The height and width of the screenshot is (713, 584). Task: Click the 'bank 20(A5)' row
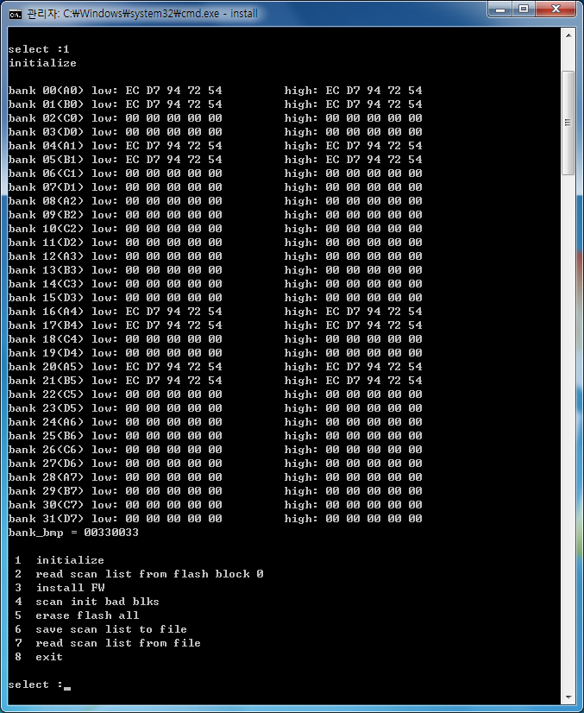pos(215,367)
